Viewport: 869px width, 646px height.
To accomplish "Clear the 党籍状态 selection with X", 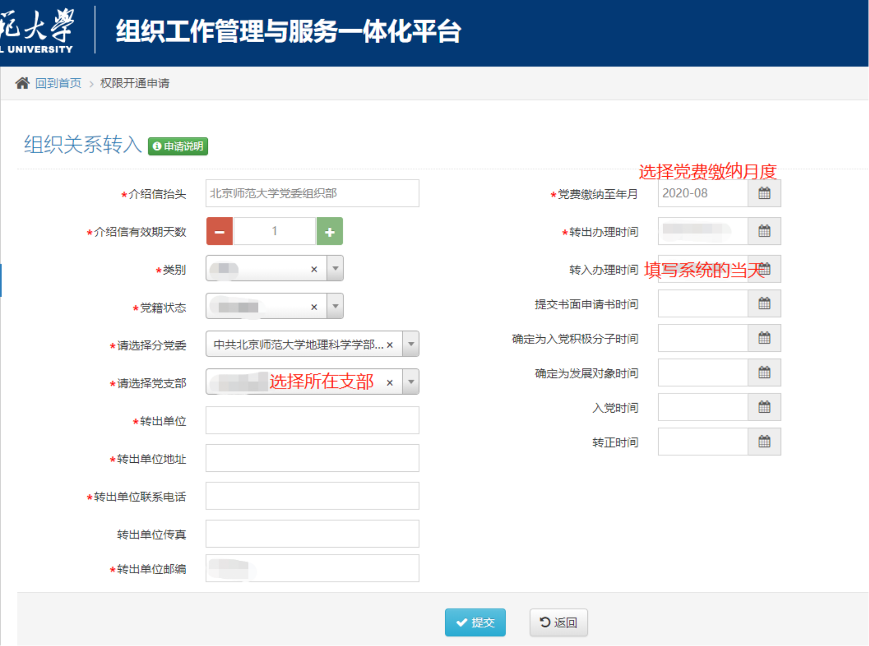I will click(314, 307).
